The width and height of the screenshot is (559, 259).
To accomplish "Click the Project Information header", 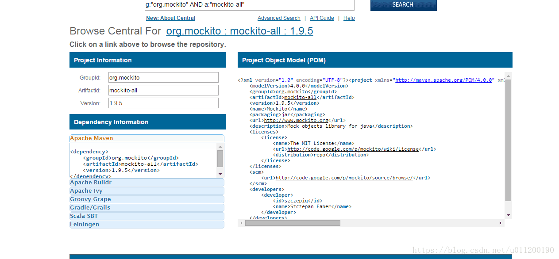I will click(x=147, y=60).
